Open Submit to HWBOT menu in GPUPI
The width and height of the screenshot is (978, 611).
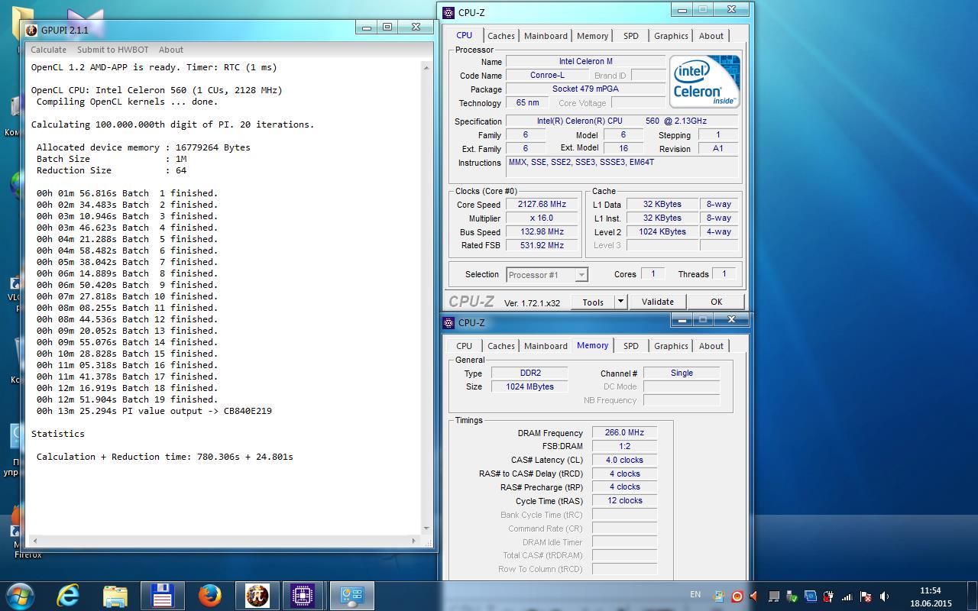point(112,50)
